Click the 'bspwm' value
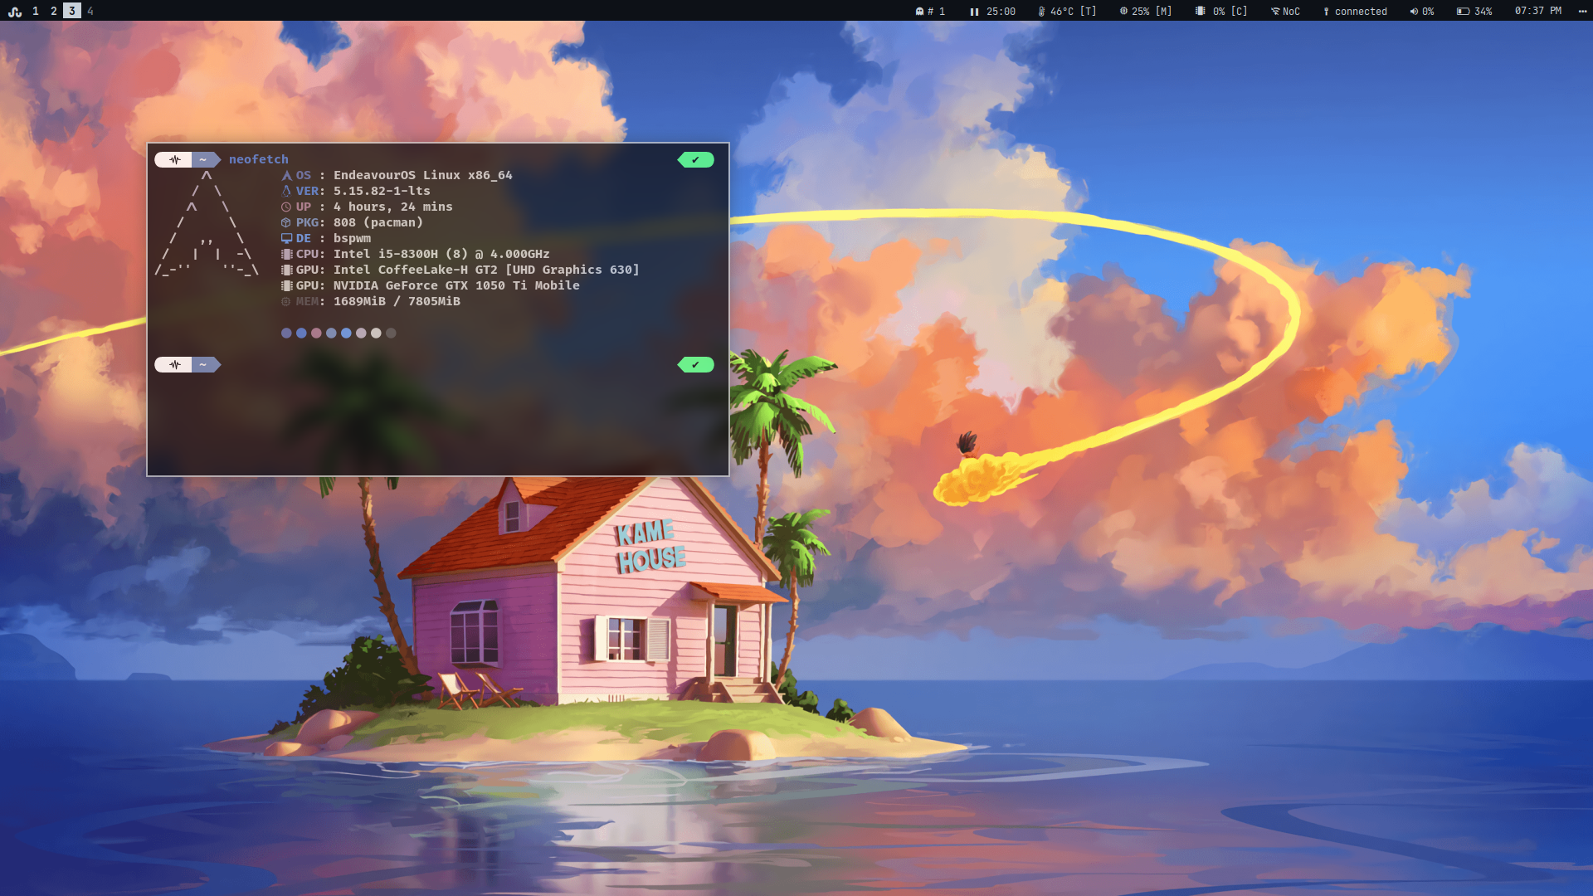The height and width of the screenshot is (896, 1593). [x=352, y=238]
